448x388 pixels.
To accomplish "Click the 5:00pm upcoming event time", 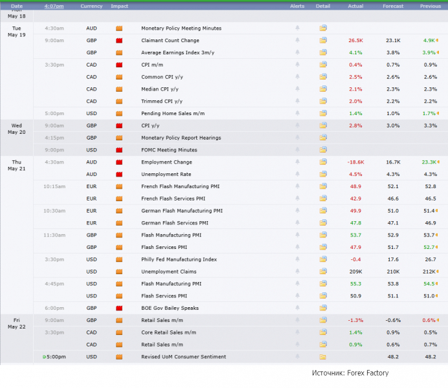I will click(56, 356).
